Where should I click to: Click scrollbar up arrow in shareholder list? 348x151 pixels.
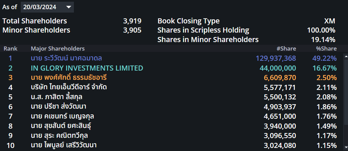pos(346,56)
